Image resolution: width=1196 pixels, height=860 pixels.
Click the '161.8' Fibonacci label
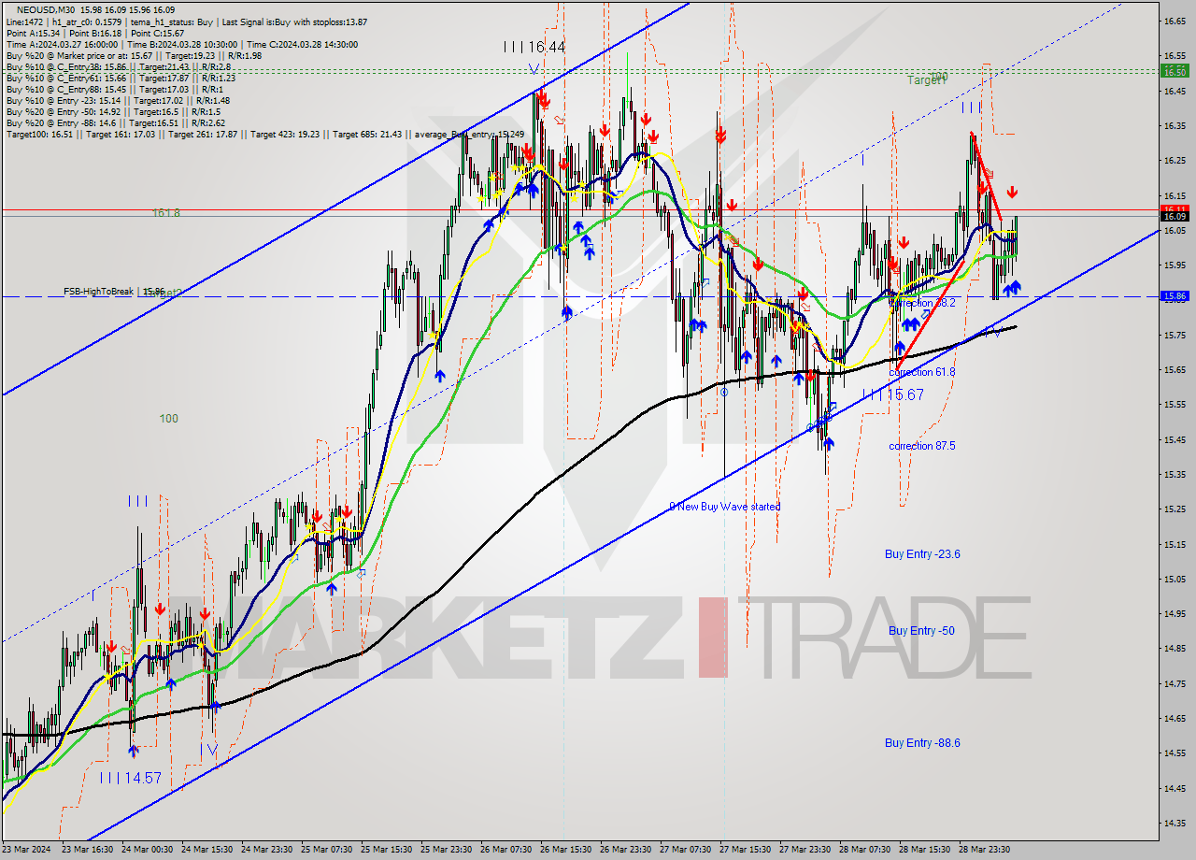tap(166, 213)
